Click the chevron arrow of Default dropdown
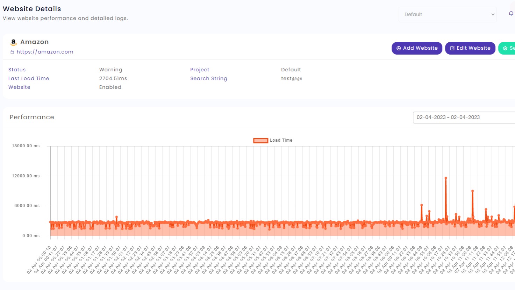The image size is (515, 290). (x=493, y=14)
